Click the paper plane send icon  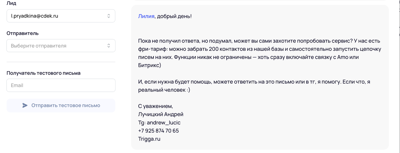pos(25,105)
